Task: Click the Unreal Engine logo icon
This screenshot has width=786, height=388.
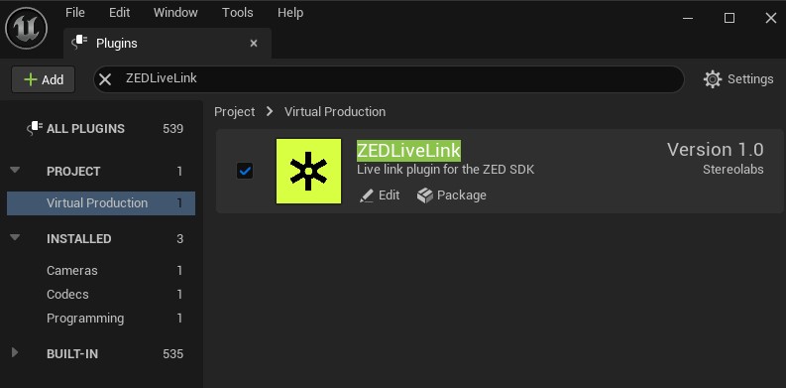Action: point(26,28)
